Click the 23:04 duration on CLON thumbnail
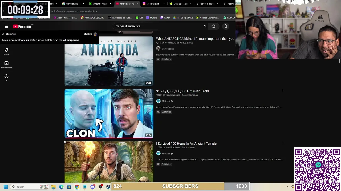The width and height of the screenshot is (341, 191). [x=148, y=135]
